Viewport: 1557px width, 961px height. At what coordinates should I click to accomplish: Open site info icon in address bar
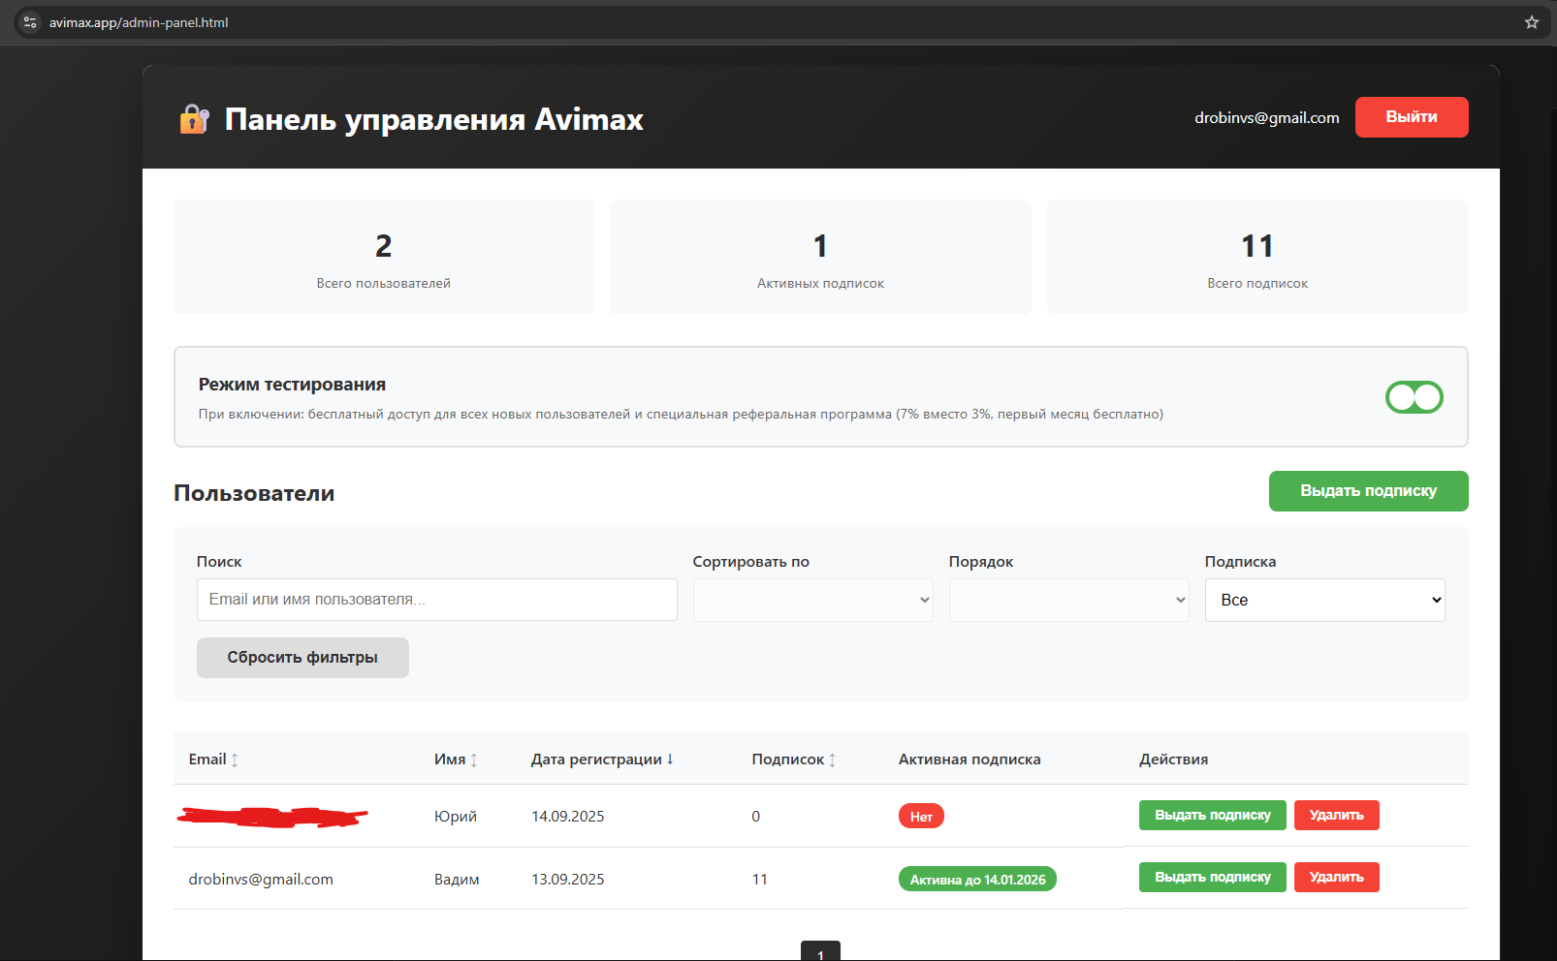[x=30, y=22]
